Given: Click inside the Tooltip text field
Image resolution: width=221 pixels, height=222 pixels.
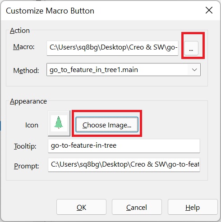Looking at the screenshot, I should pos(124,146).
